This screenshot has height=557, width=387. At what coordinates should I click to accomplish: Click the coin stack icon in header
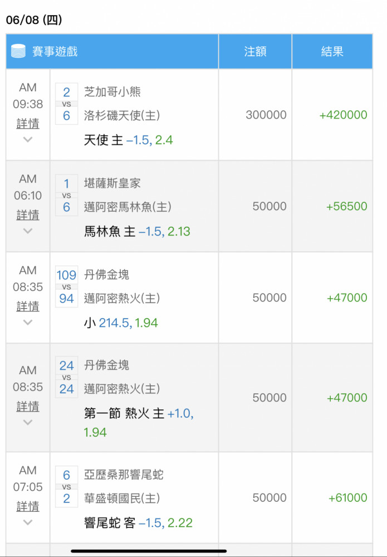point(18,51)
